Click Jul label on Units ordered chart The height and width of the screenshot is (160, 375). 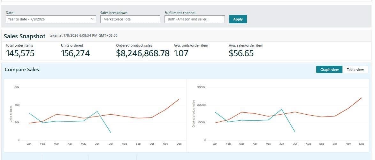tap(111, 144)
